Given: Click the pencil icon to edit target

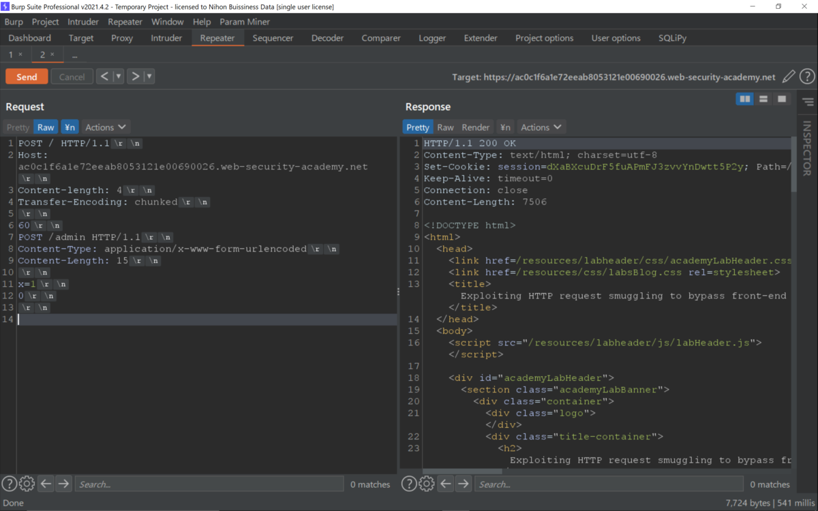Looking at the screenshot, I should tap(789, 77).
